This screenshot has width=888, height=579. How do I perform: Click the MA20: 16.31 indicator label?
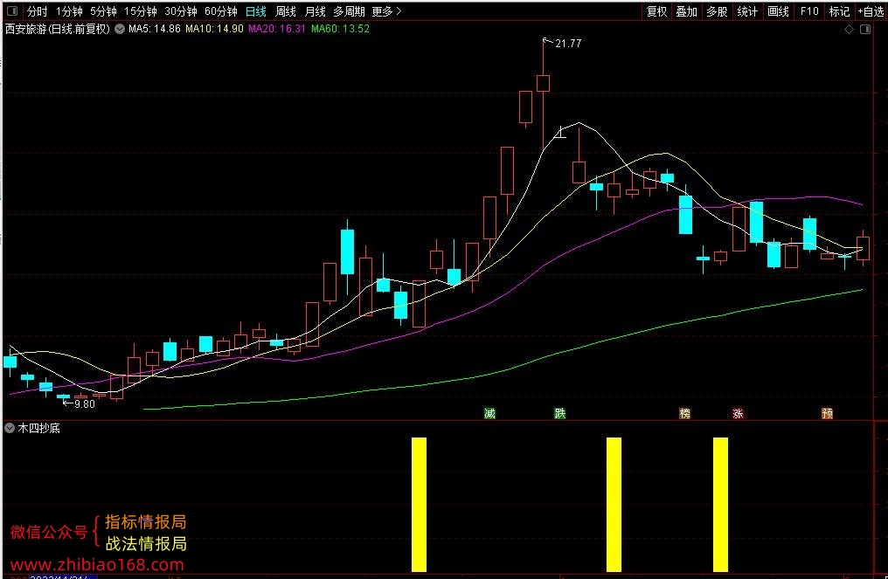(x=277, y=29)
